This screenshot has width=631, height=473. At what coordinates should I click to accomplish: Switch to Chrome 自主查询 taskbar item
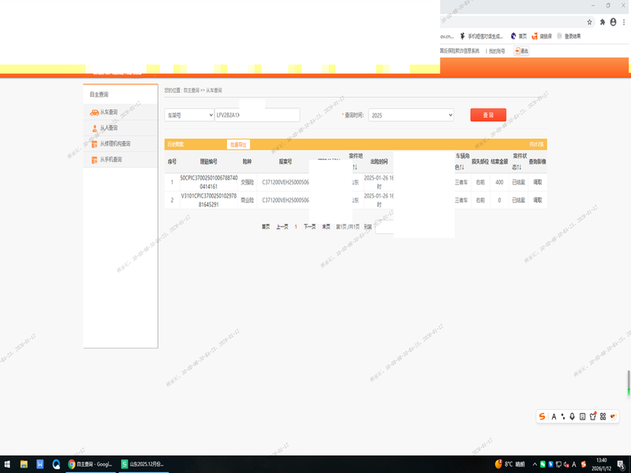92,464
